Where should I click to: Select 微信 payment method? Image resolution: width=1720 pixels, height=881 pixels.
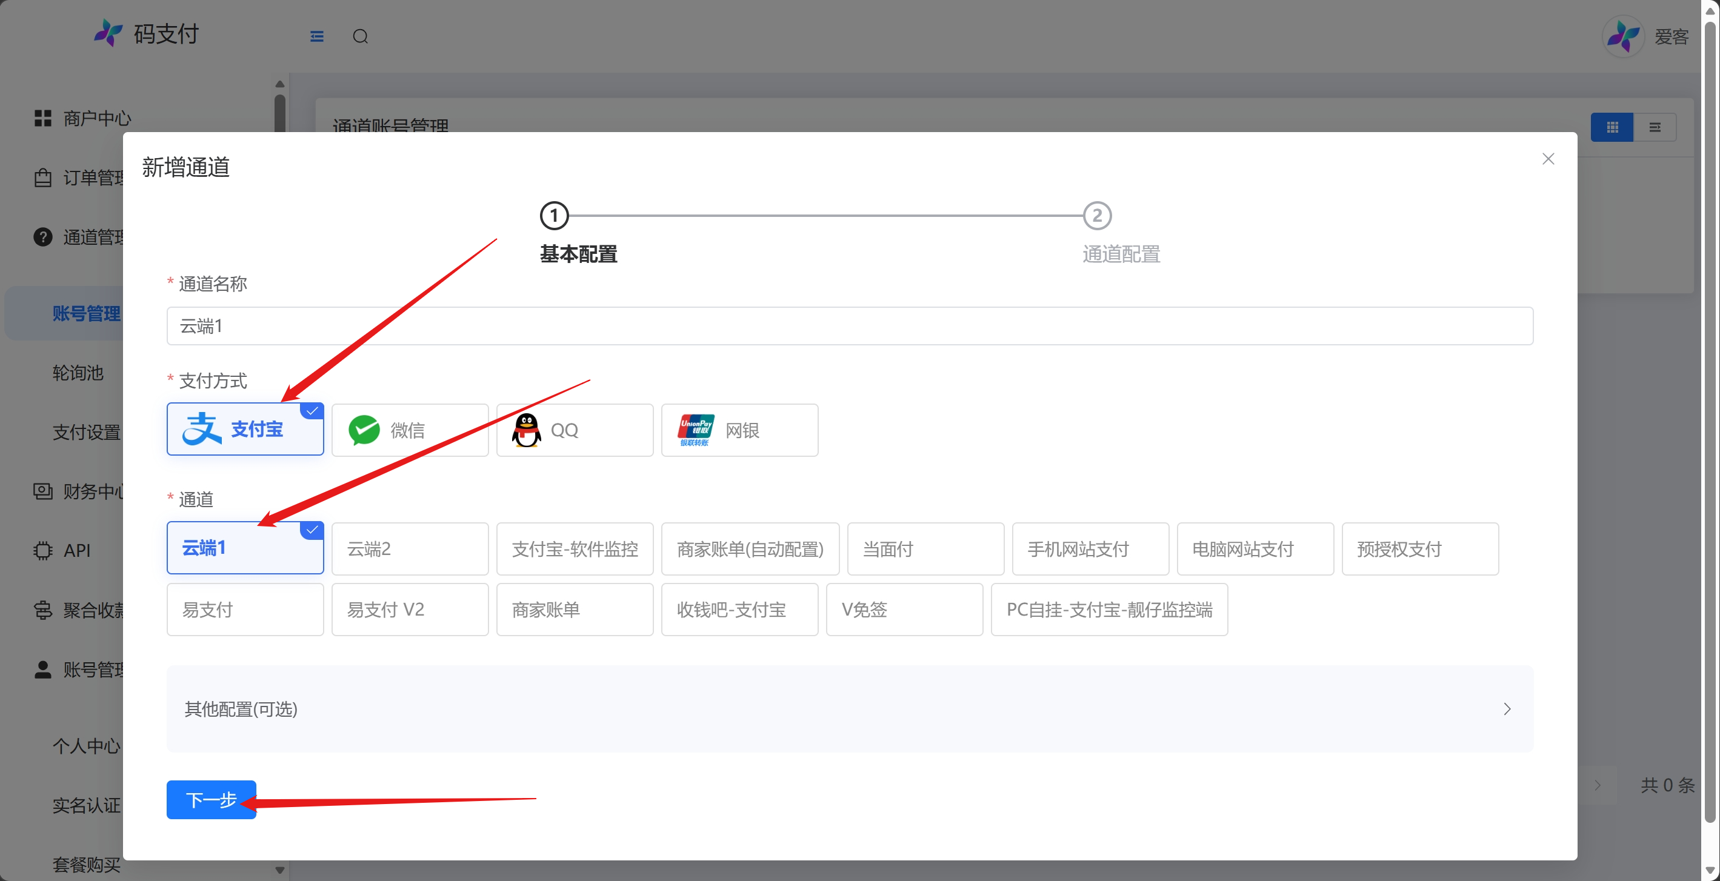(x=410, y=430)
